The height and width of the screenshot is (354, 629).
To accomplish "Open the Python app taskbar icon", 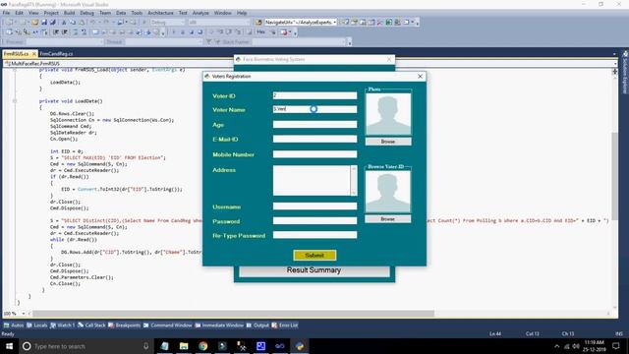I will (x=299, y=346).
